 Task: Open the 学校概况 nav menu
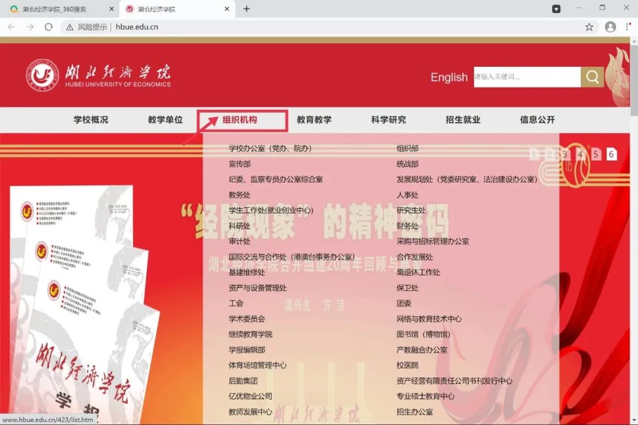(x=91, y=120)
